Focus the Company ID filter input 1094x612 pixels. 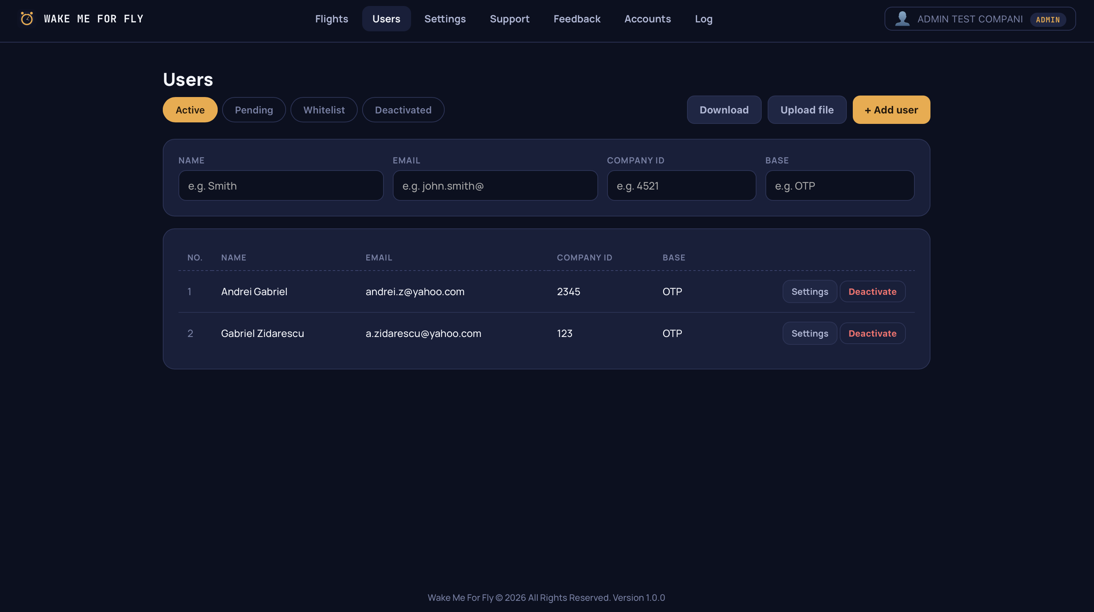tap(681, 185)
